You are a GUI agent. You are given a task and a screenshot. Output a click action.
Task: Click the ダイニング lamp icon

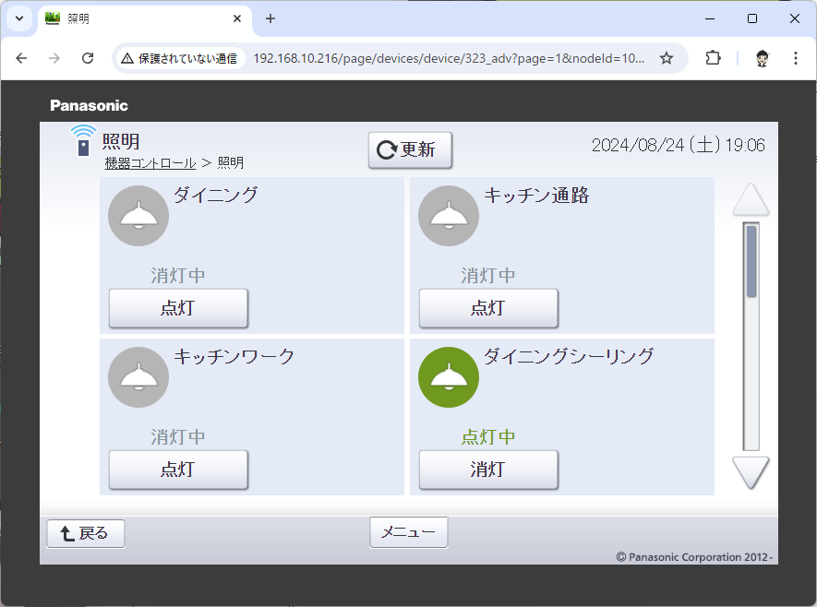pyautogui.click(x=138, y=216)
